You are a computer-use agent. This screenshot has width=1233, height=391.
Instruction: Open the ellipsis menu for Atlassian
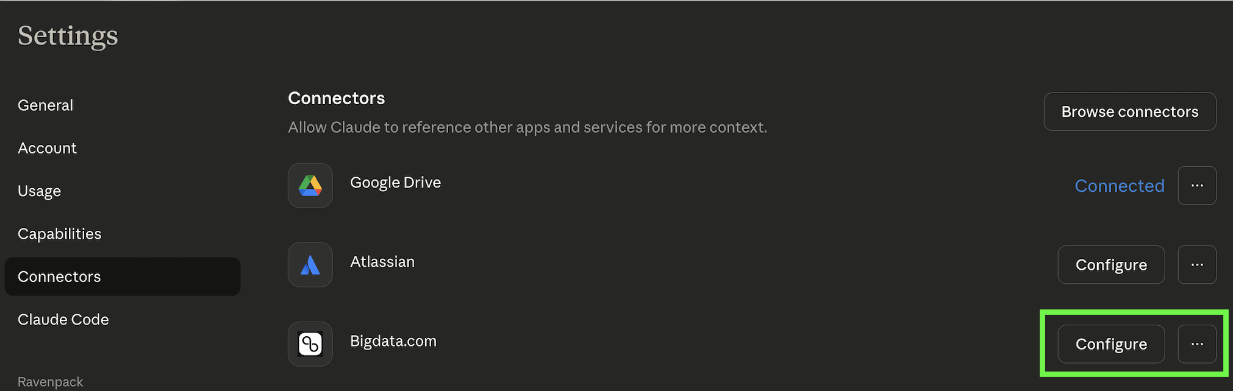[1197, 264]
